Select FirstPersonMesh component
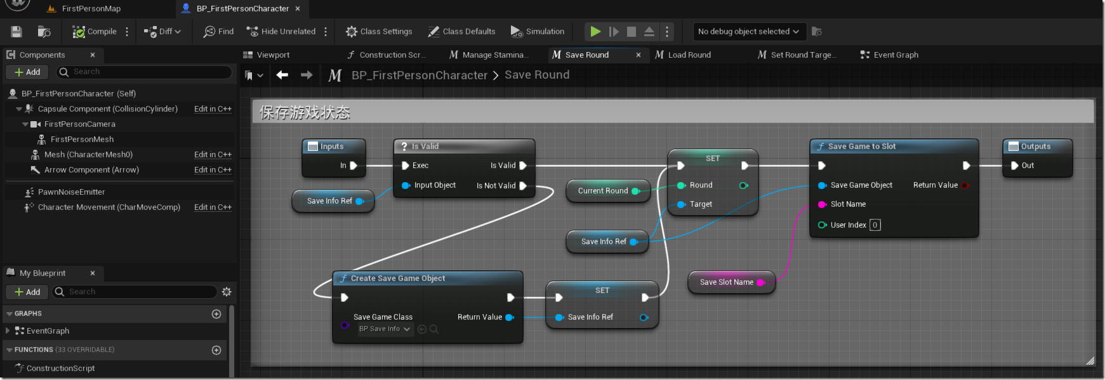The image size is (1105, 380). [x=82, y=140]
